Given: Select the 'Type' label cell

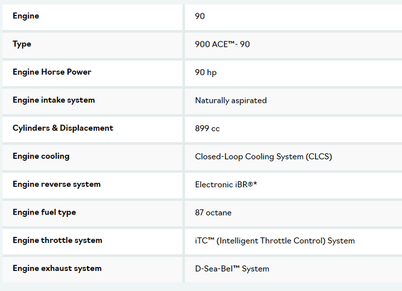Looking at the screenshot, I should (22, 44).
